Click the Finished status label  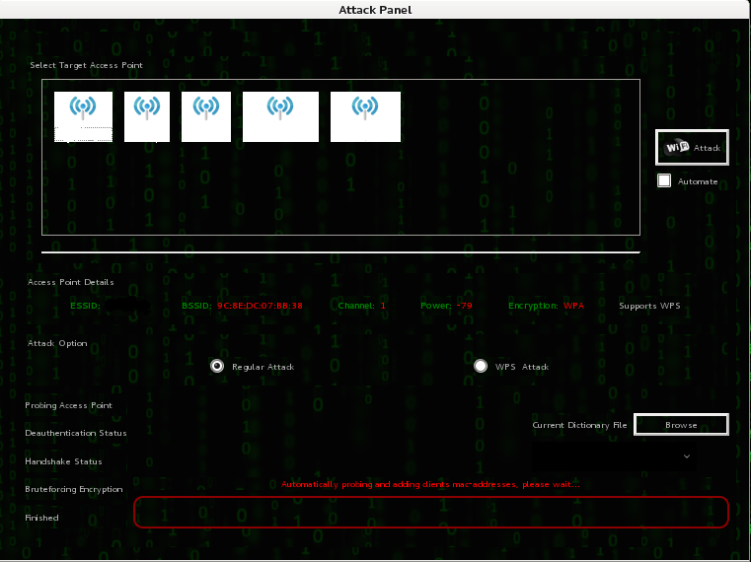click(x=41, y=518)
